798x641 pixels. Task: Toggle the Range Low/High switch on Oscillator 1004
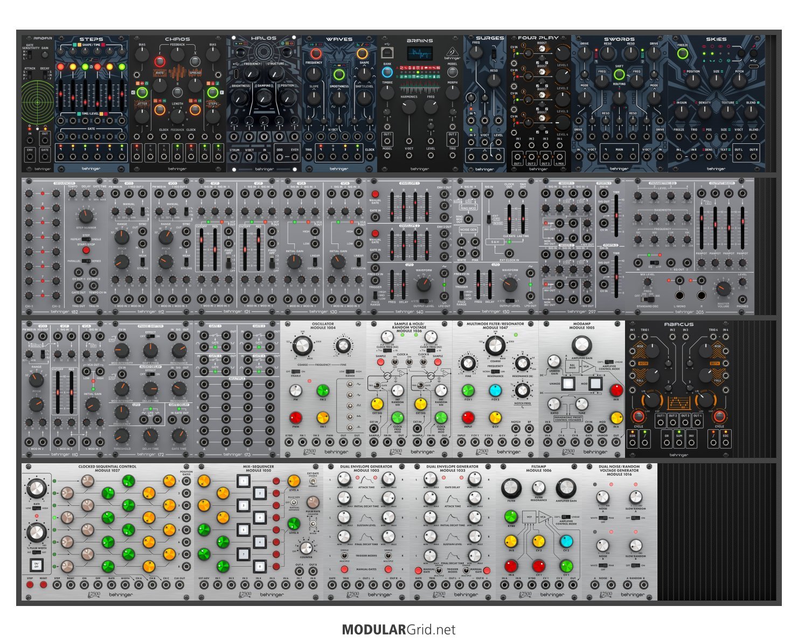tap(350, 371)
